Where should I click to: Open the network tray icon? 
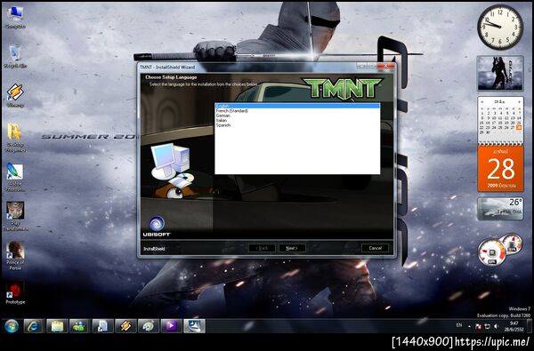[x=487, y=326]
